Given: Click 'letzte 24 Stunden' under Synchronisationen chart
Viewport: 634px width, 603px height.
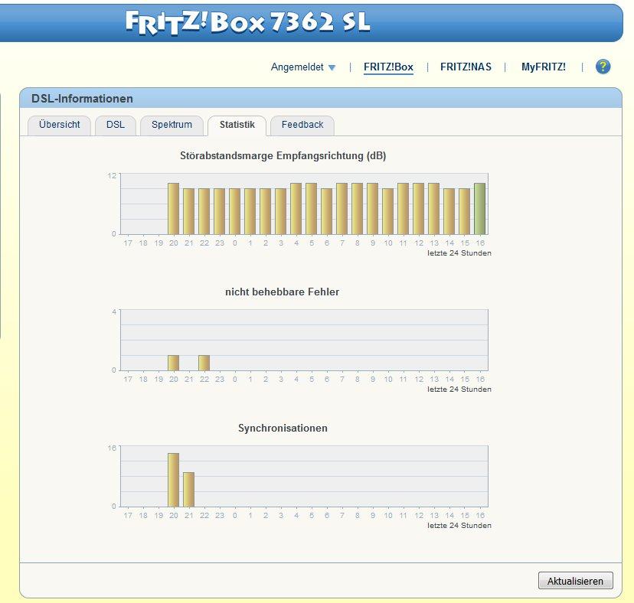Looking at the screenshot, I should point(459,526).
